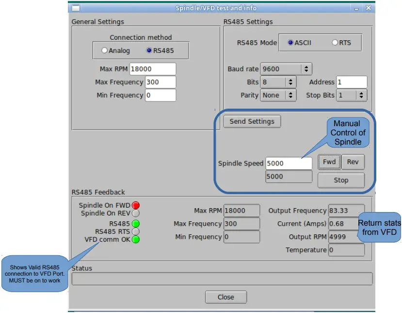Image resolution: width=402 pixels, height=313 pixels.
Task: Click the RS485 green indicator
Action: coord(136,224)
